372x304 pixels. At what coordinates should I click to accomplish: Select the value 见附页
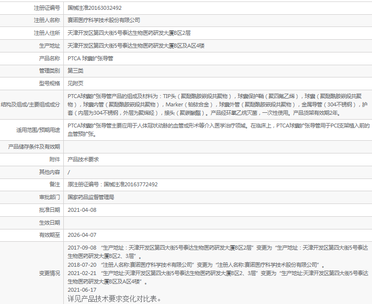76,83
